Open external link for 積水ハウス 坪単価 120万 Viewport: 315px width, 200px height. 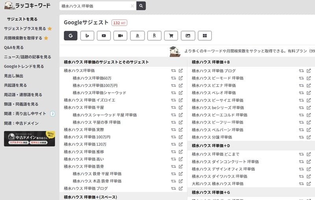[181, 144]
